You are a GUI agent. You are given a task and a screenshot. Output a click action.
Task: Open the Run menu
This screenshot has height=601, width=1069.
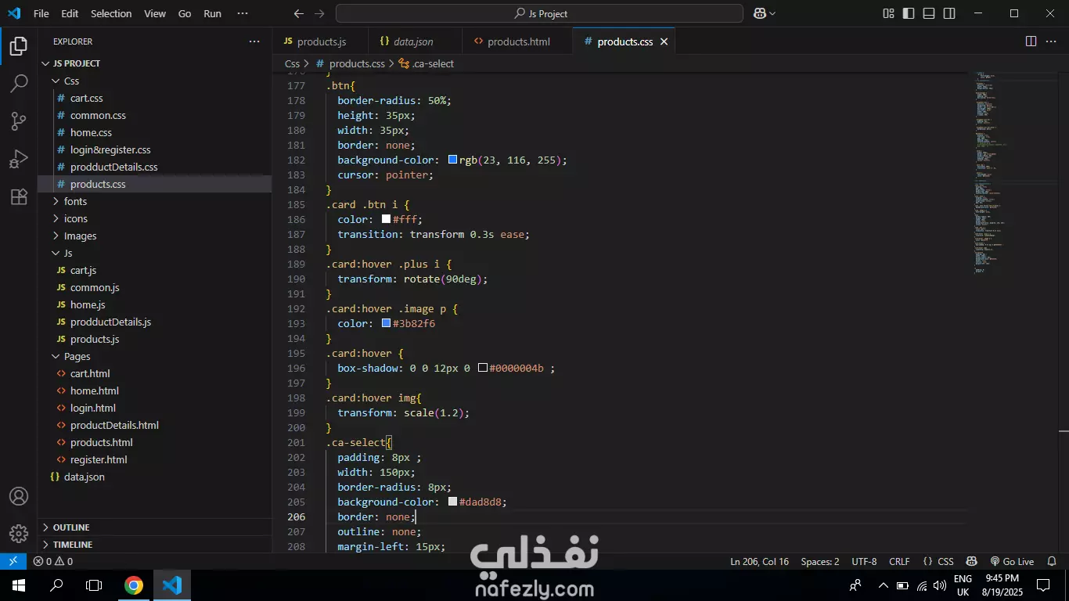point(212,13)
